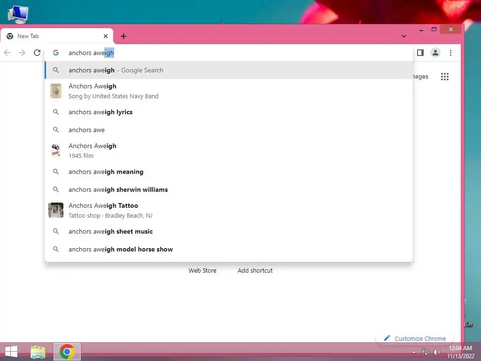Click the browser back arrow
481x361 pixels.
tap(8, 53)
